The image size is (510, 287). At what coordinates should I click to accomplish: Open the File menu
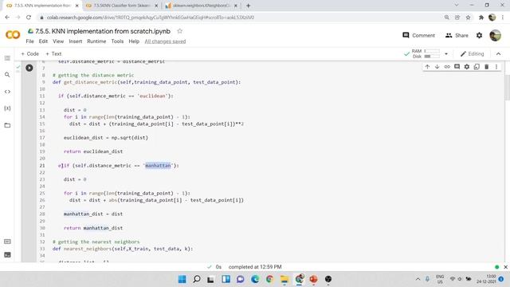[x=29, y=41]
